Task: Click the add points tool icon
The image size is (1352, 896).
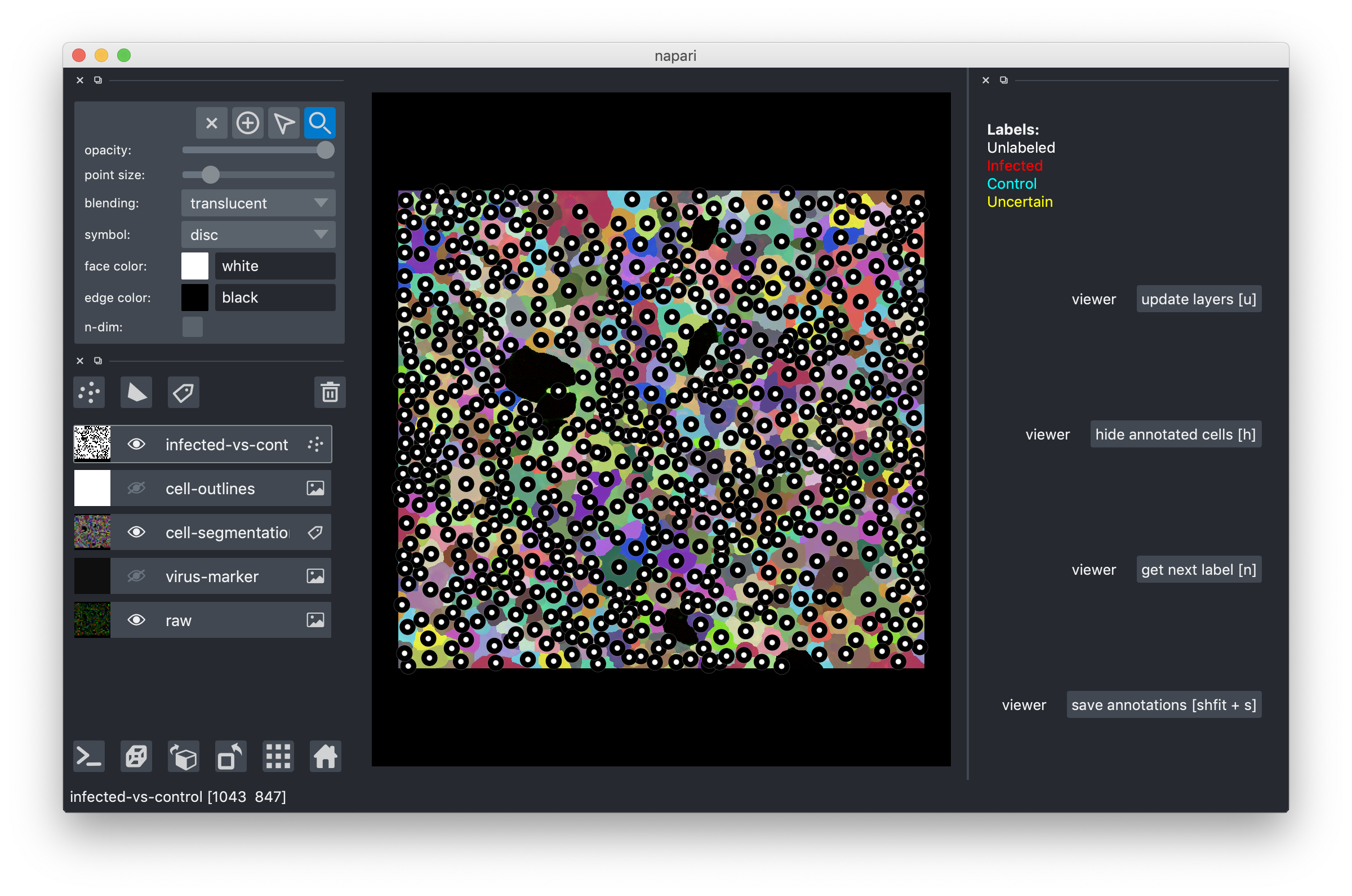Action: (248, 123)
